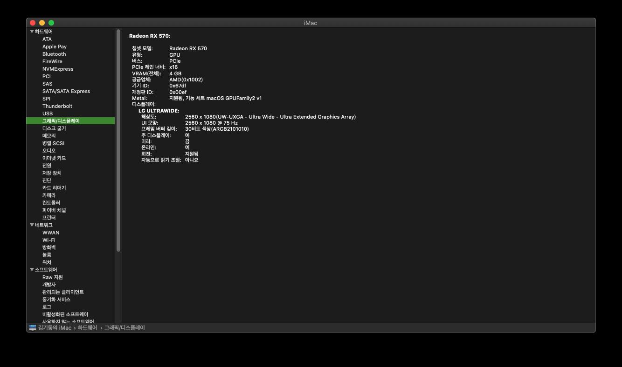Select 볼륨 under 네트워크
This screenshot has height=367, width=622.
47,255
